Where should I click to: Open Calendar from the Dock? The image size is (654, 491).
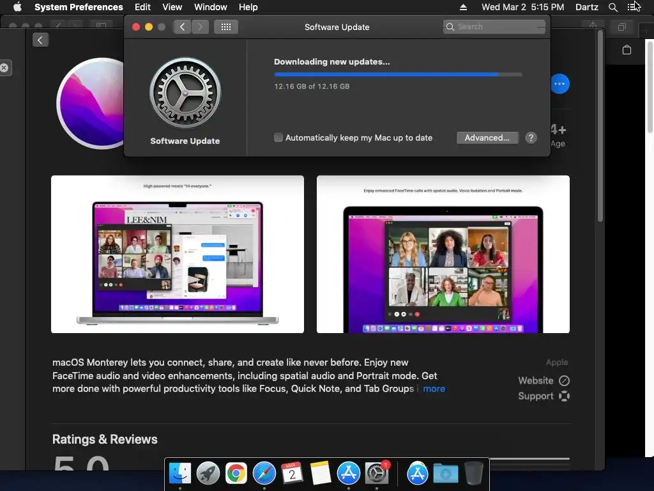292,474
